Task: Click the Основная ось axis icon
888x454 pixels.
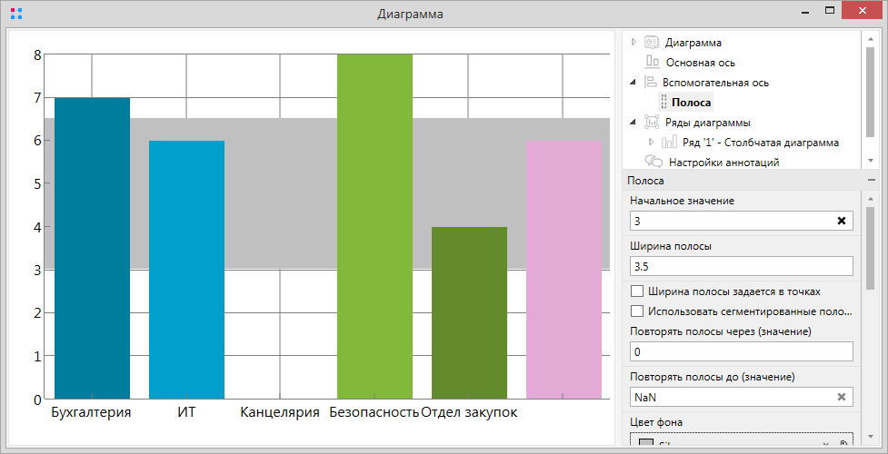Action: tap(652, 63)
